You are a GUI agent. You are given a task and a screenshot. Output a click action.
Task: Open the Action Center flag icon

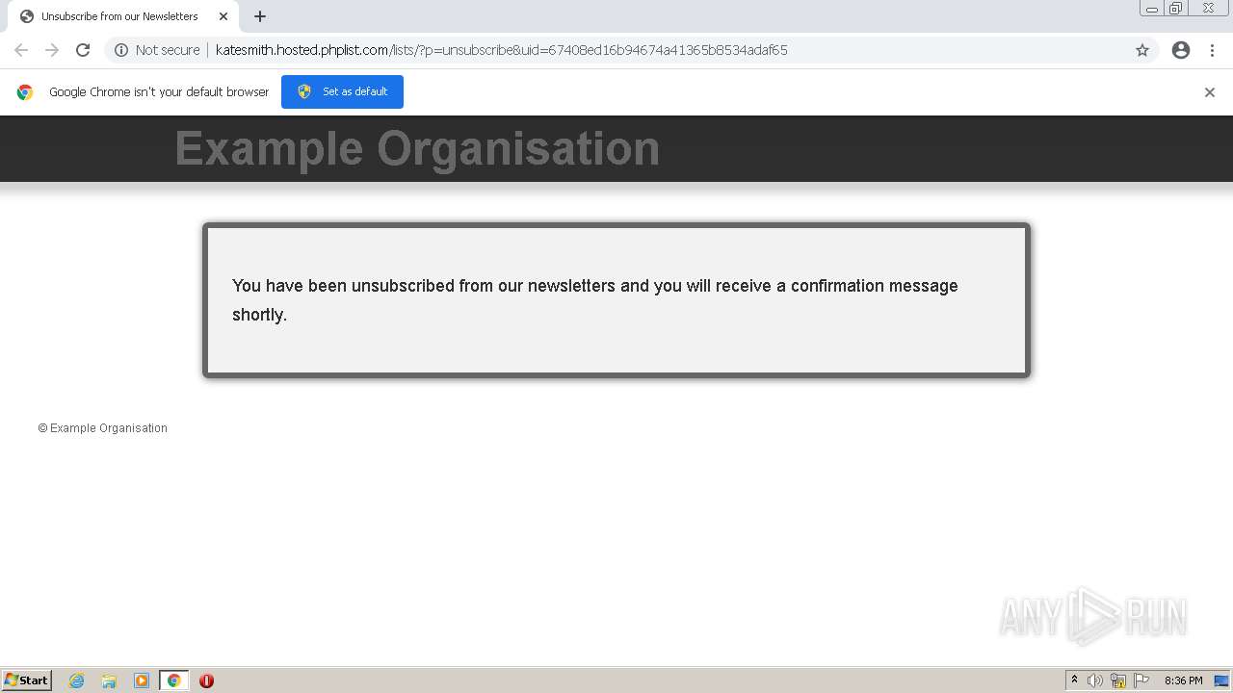click(1141, 680)
